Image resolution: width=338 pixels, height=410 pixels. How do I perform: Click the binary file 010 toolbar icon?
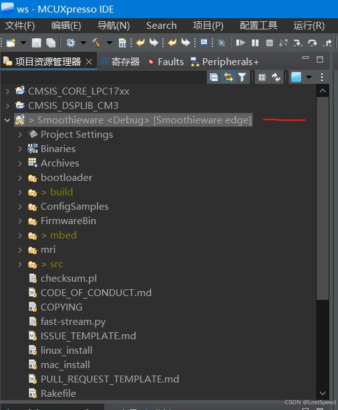click(x=122, y=43)
